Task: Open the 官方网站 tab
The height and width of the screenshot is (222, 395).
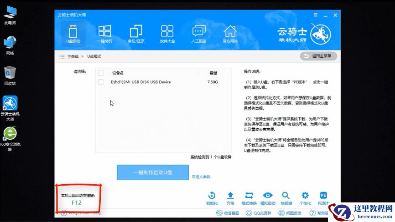Action: pos(230,34)
